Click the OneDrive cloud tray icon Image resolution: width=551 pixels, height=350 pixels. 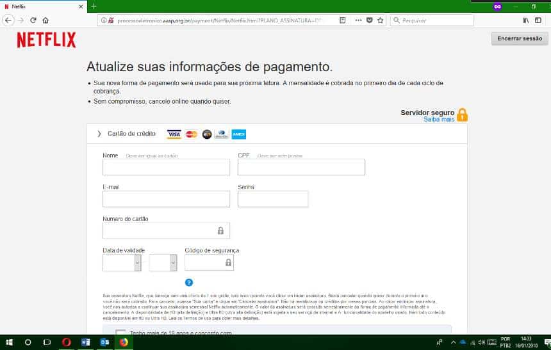463,342
